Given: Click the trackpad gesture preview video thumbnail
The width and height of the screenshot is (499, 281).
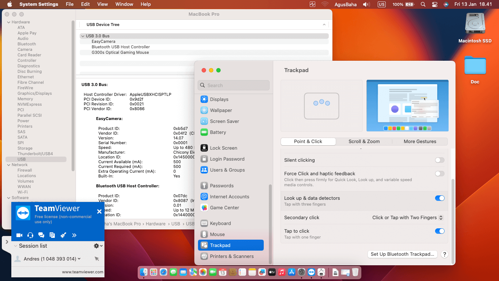Looking at the screenshot, I should (407, 106).
